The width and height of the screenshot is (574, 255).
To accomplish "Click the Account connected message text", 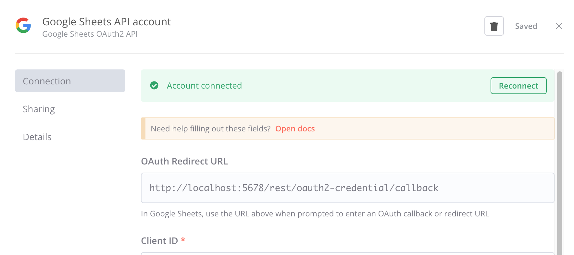I will tap(204, 86).
